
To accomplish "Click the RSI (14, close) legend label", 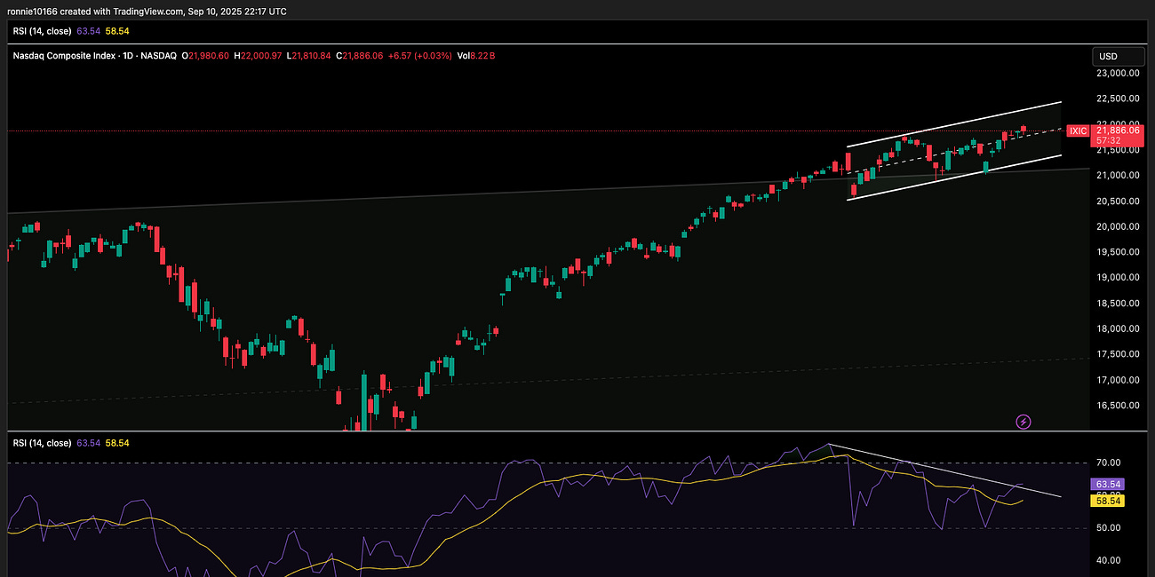I will pos(42,31).
